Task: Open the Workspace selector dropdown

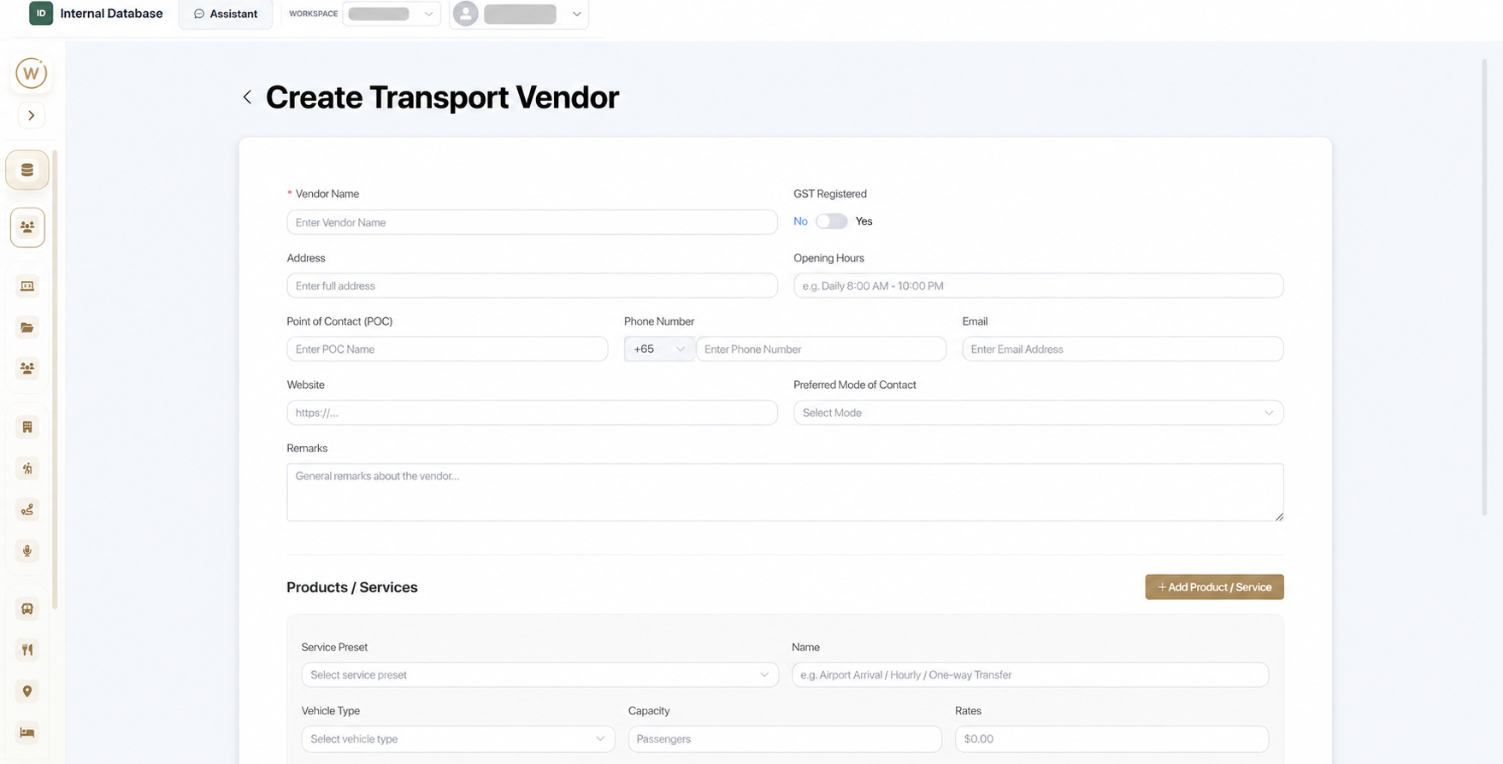Action: tap(392, 14)
